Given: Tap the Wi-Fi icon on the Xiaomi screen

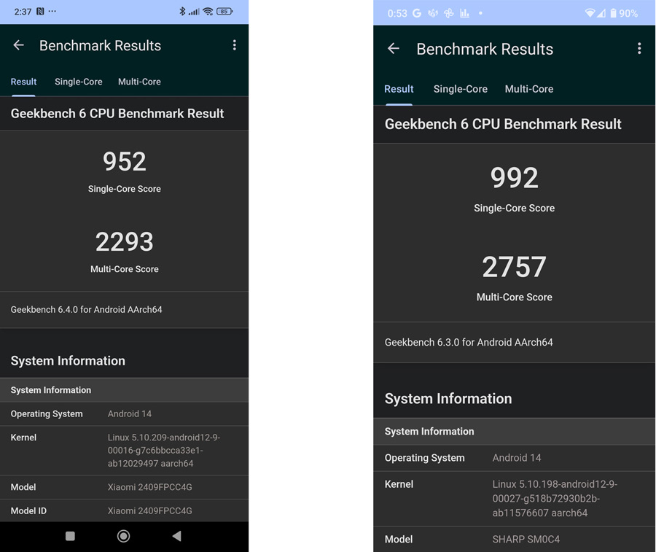Looking at the screenshot, I should pos(208,11).
